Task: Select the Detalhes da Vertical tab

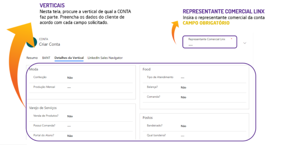Action: (x=69, y=57)
